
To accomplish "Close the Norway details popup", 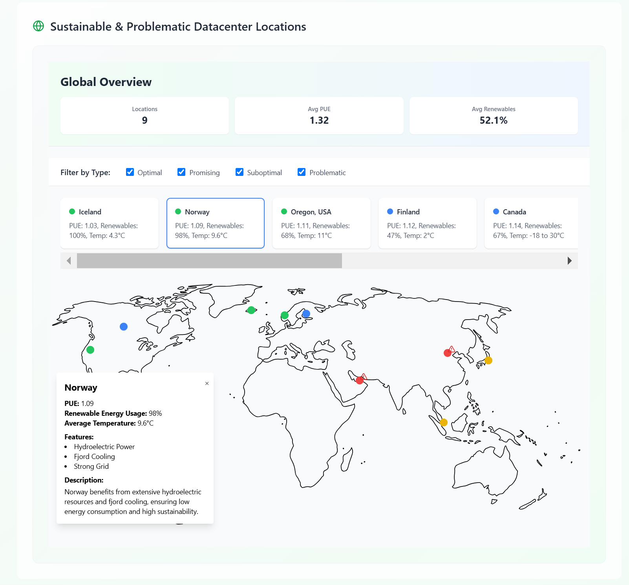I will coord(207,384).
